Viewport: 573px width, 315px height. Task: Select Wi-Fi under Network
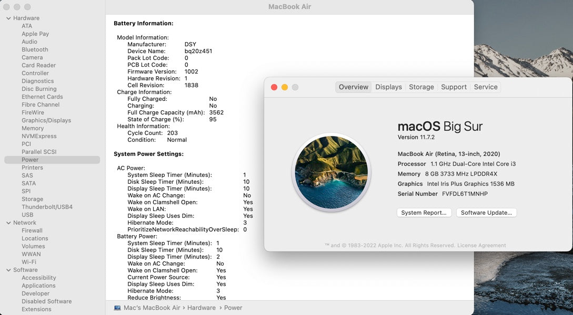[x=29, y=262]
